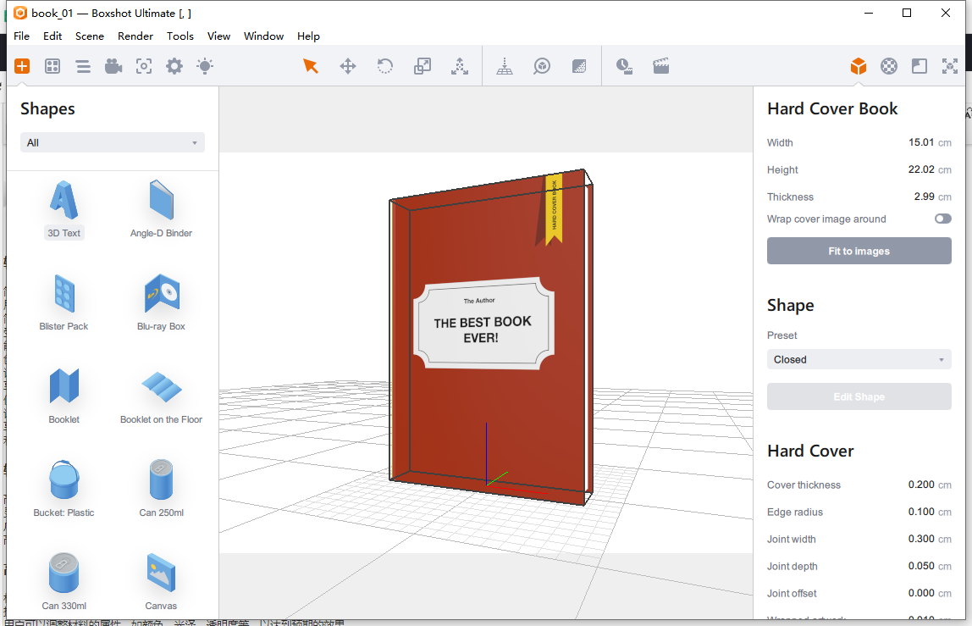
Task: Open the animation clapperboard icon
Action: pos(660,66)
